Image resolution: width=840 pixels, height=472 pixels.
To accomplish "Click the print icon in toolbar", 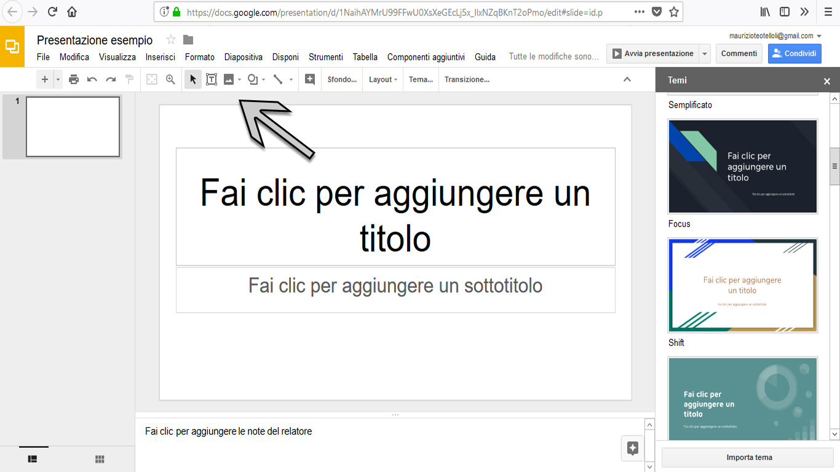I will (74, 79).
